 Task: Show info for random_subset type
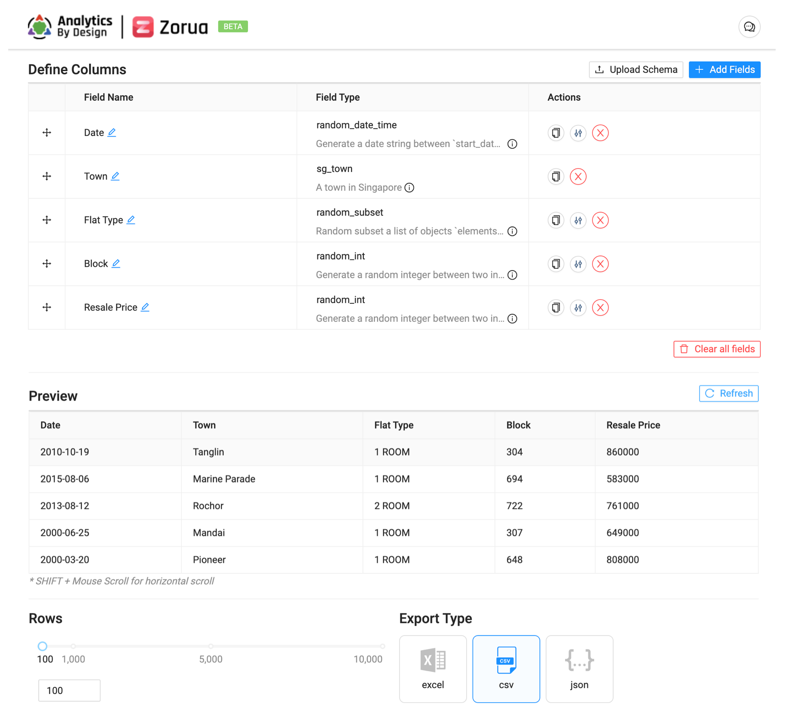[512, 231]
